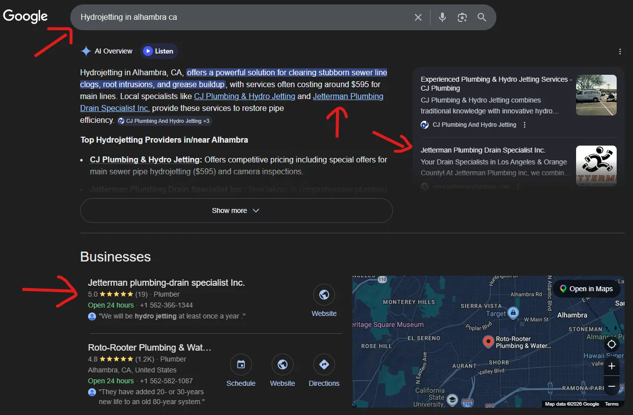
Task: Open Jetterman plumbing-drain specialist Inc. listing
Action: tap(166, 283)
